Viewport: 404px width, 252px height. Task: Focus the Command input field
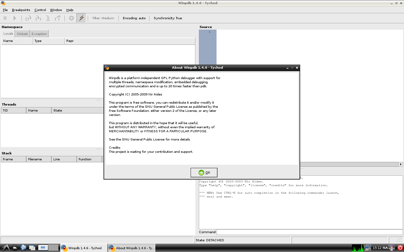(x=310, y=232)
